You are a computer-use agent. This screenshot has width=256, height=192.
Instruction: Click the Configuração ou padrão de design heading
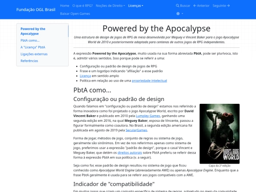(119, 99)
